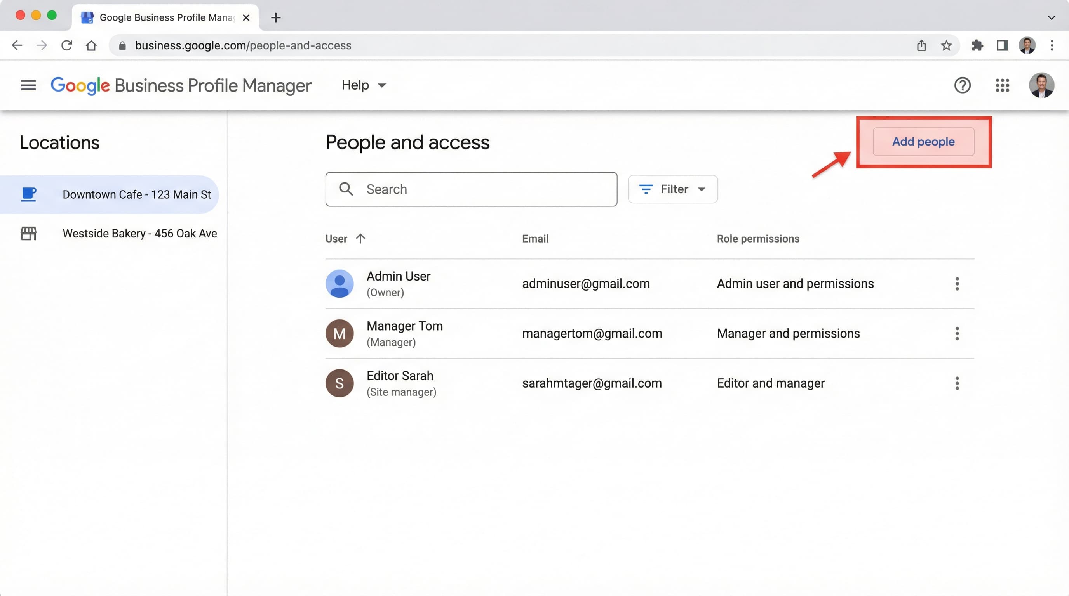Bookmark this page with the star
The height and width of the screenshot is (596, 1069).
946,45
